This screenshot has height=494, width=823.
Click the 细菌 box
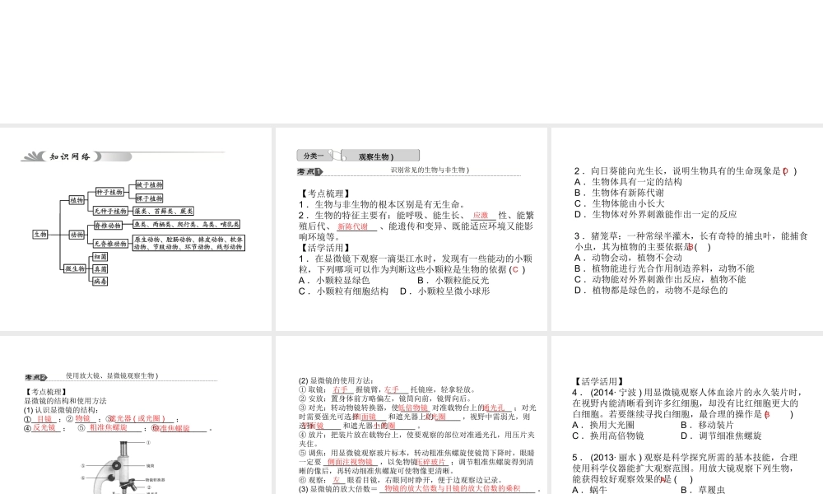100,257
